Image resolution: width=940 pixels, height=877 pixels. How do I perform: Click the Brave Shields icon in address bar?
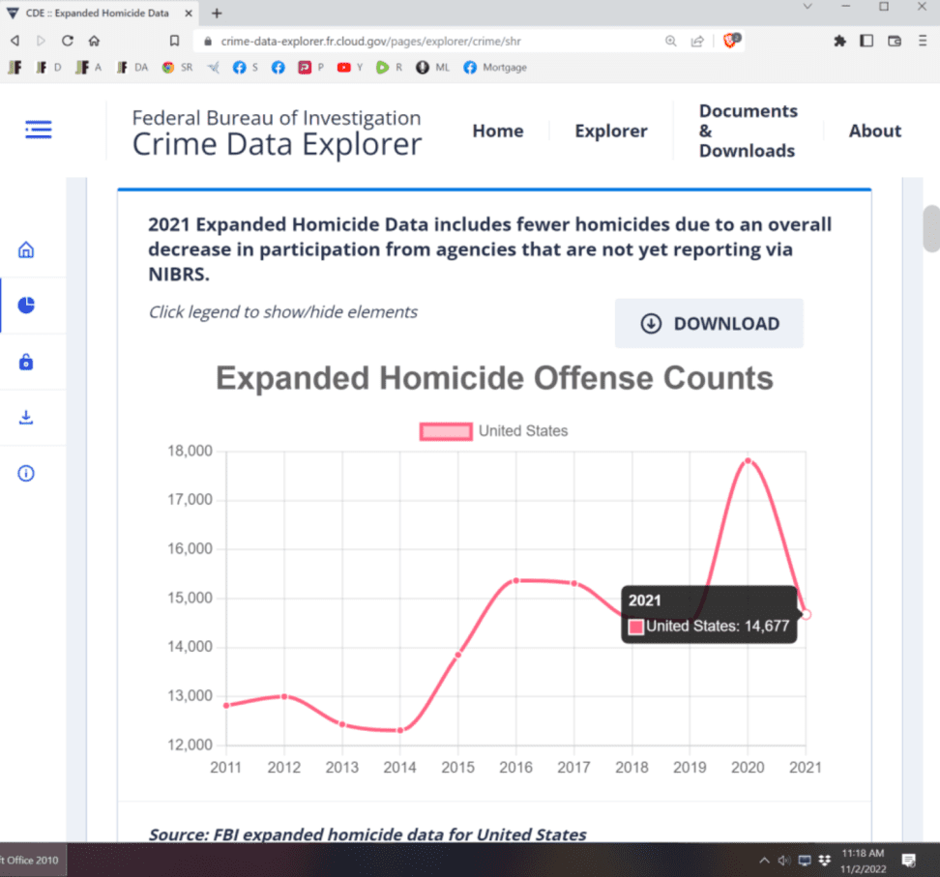(731, 41)
